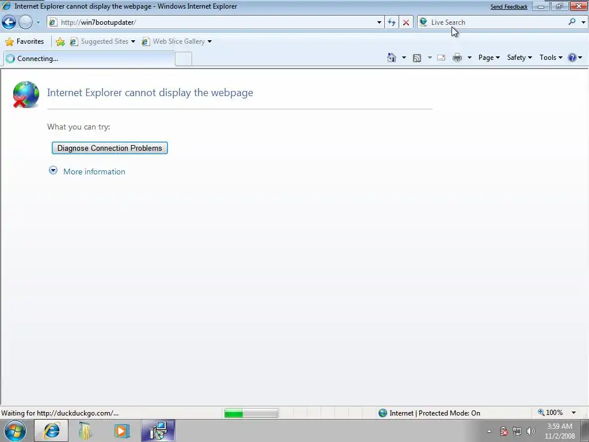The height and width of the screenshot is (442, 589).
Task: Expand the Print dropdown arrow
Action: pyautogui.click(x=469, y=58)
